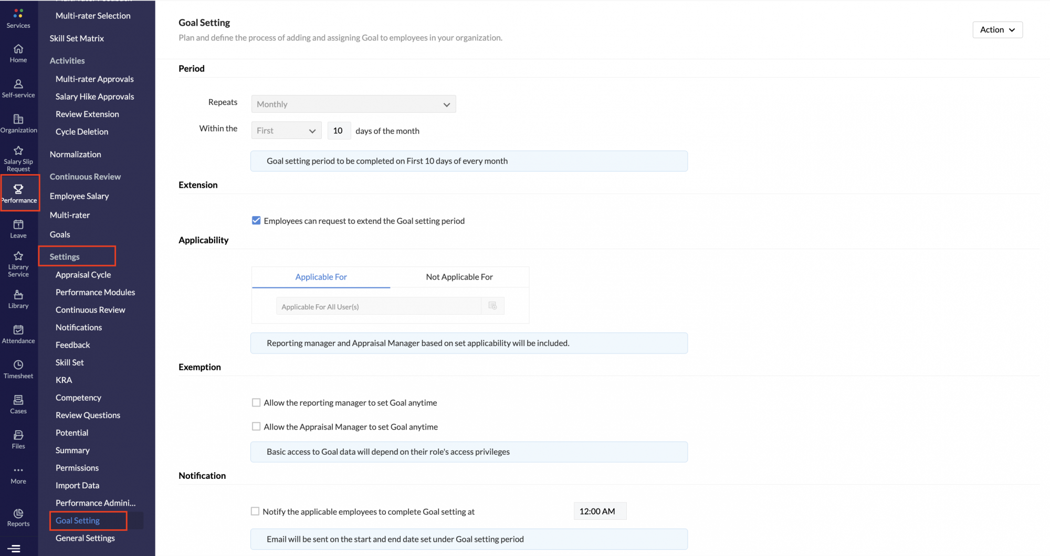Open Goals menu item
Image resolution: width=1050 pixels, height=556 pixels.
60,234
